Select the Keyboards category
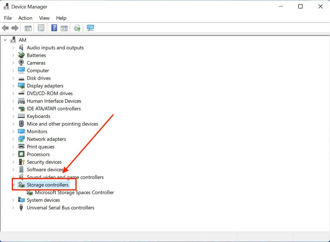330x242 pixels. coord(38,116)
